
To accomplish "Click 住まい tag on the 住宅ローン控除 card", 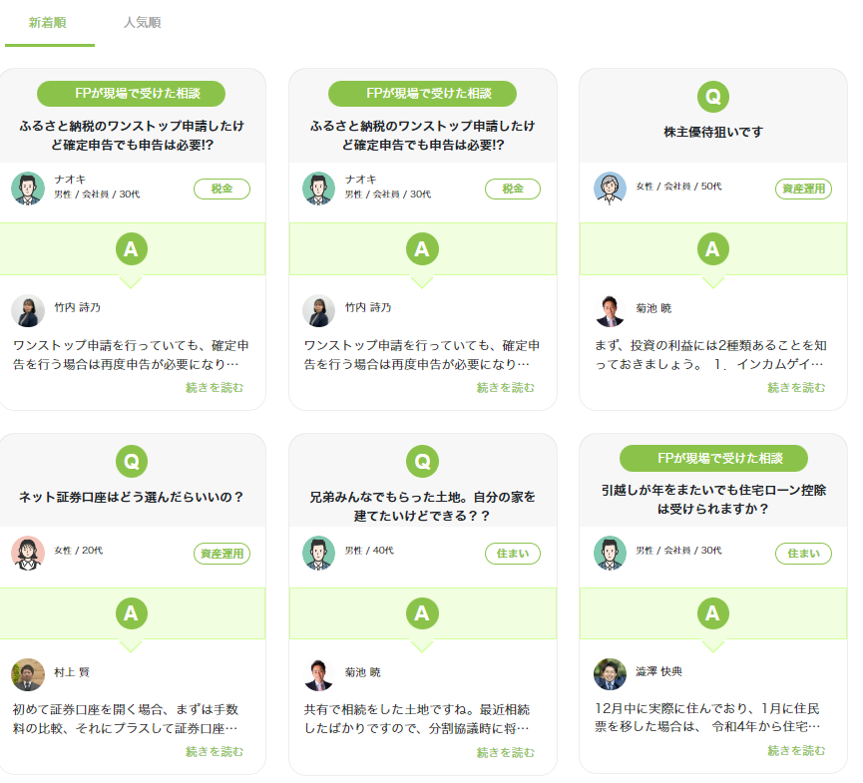I will click(803, 554).
